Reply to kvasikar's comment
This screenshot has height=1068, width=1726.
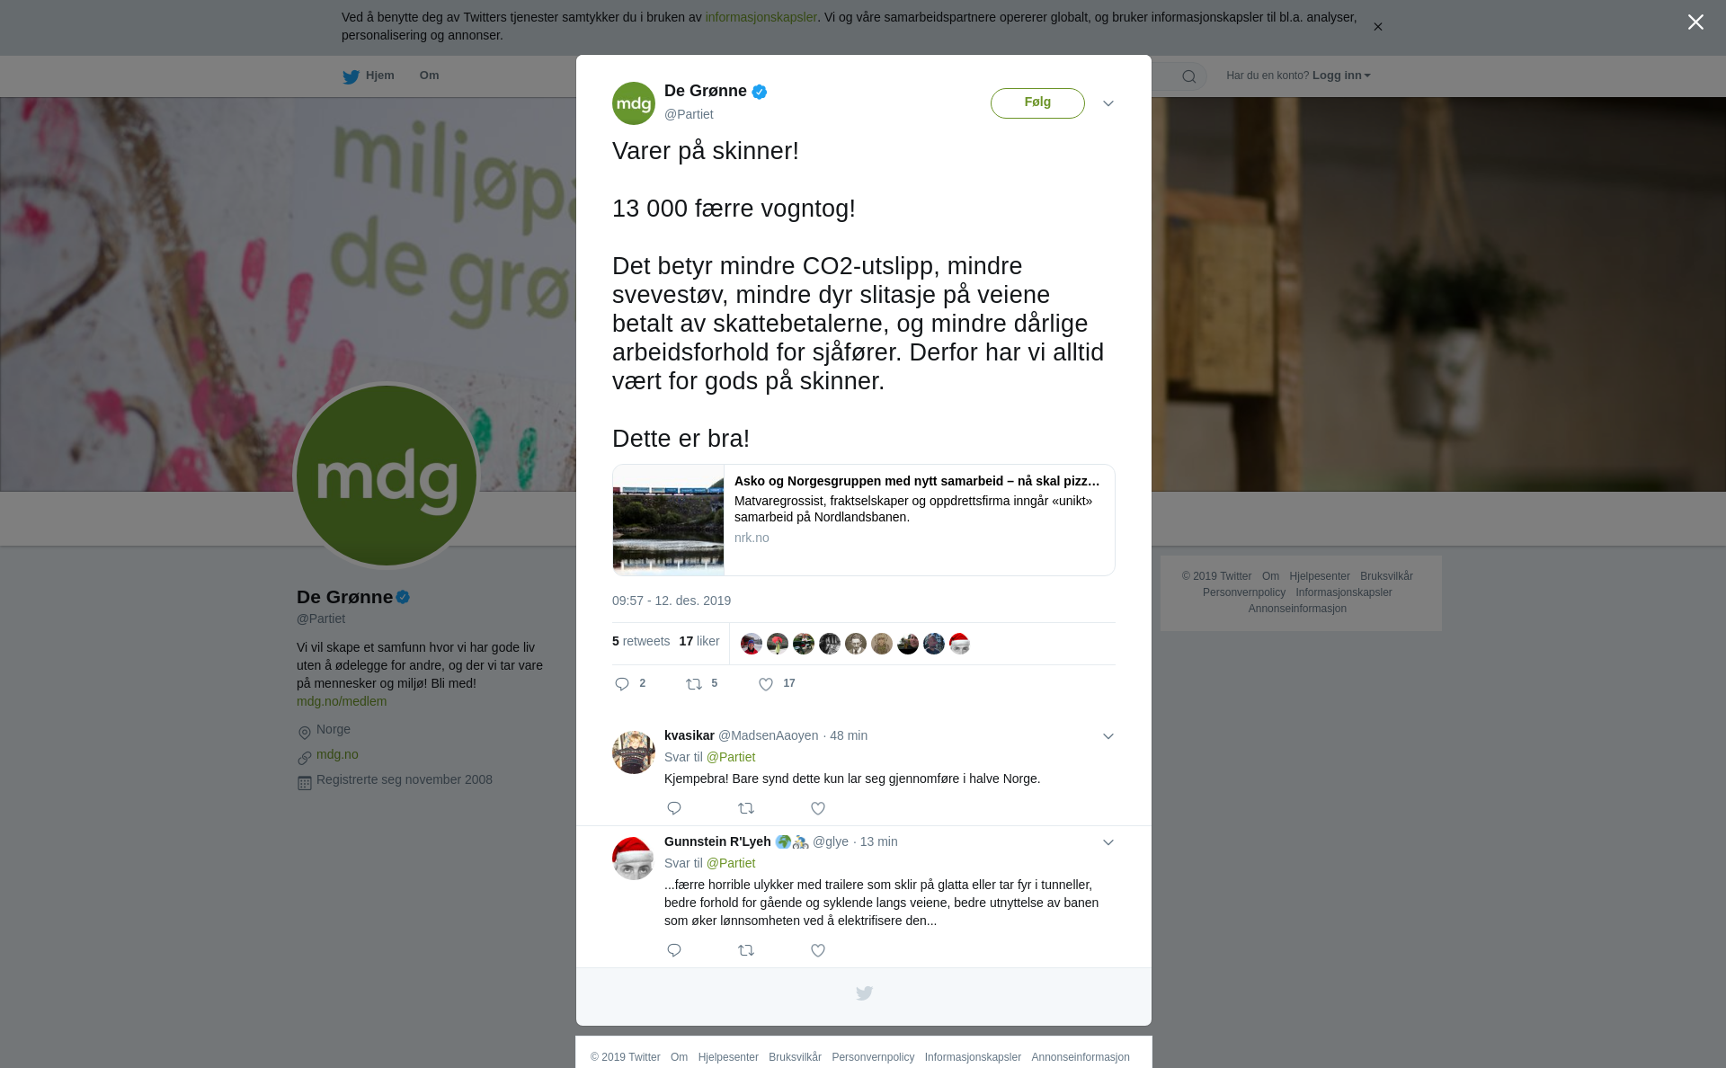[674, 808]
